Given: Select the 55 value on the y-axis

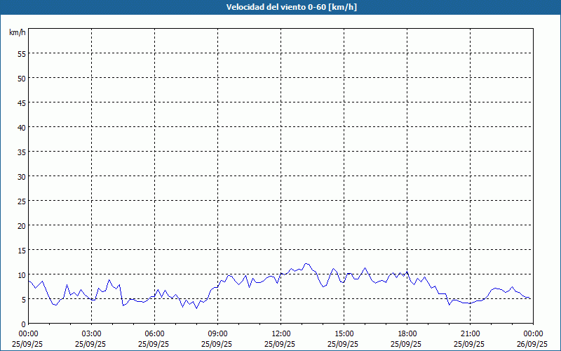Looking at the screenshot, I should pyautogui.click(x=21, y=53).
